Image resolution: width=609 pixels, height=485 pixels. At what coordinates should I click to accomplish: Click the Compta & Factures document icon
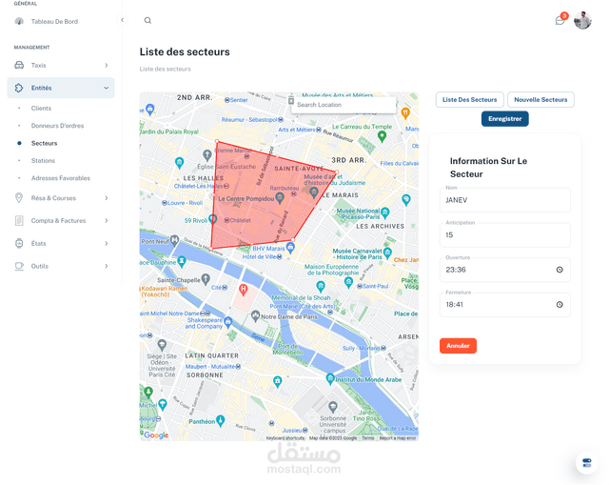(19, 220)
